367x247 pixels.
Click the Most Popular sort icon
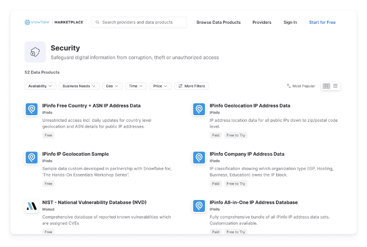[x=289, y=86]
